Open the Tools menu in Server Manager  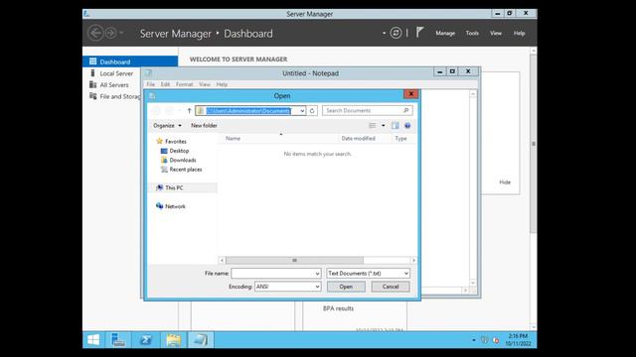click(472, 33)
